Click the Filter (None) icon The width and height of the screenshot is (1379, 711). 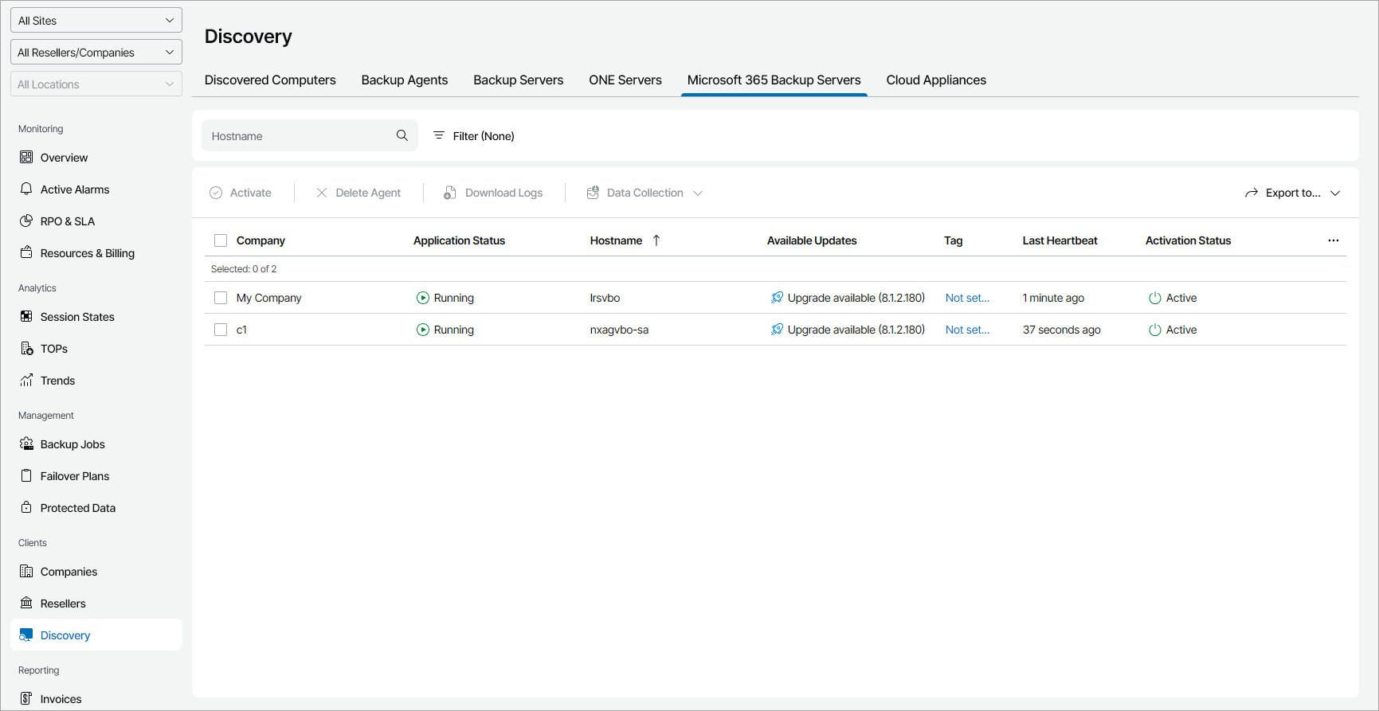[x=438, y=135]
